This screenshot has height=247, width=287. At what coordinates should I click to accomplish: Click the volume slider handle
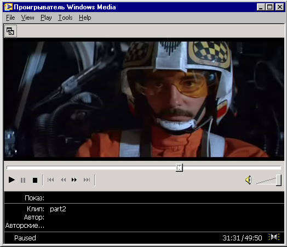279,180
